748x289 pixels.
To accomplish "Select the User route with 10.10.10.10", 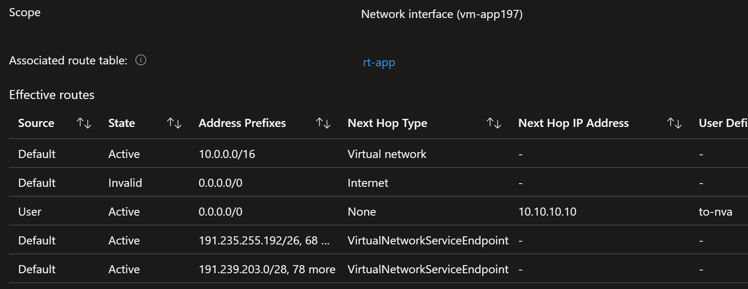I will click(378, 212).
